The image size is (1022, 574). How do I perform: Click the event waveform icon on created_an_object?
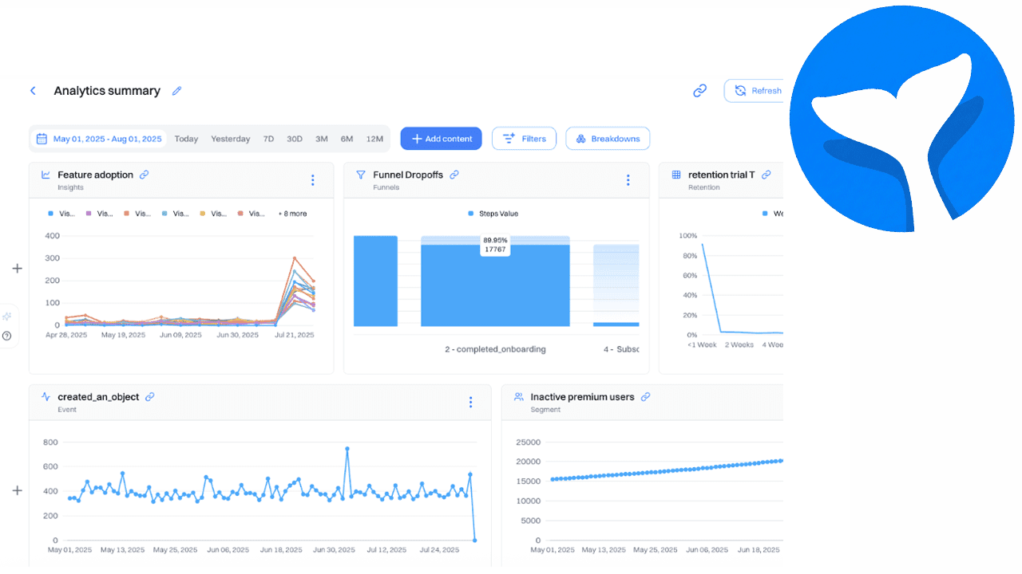point(44,396)
